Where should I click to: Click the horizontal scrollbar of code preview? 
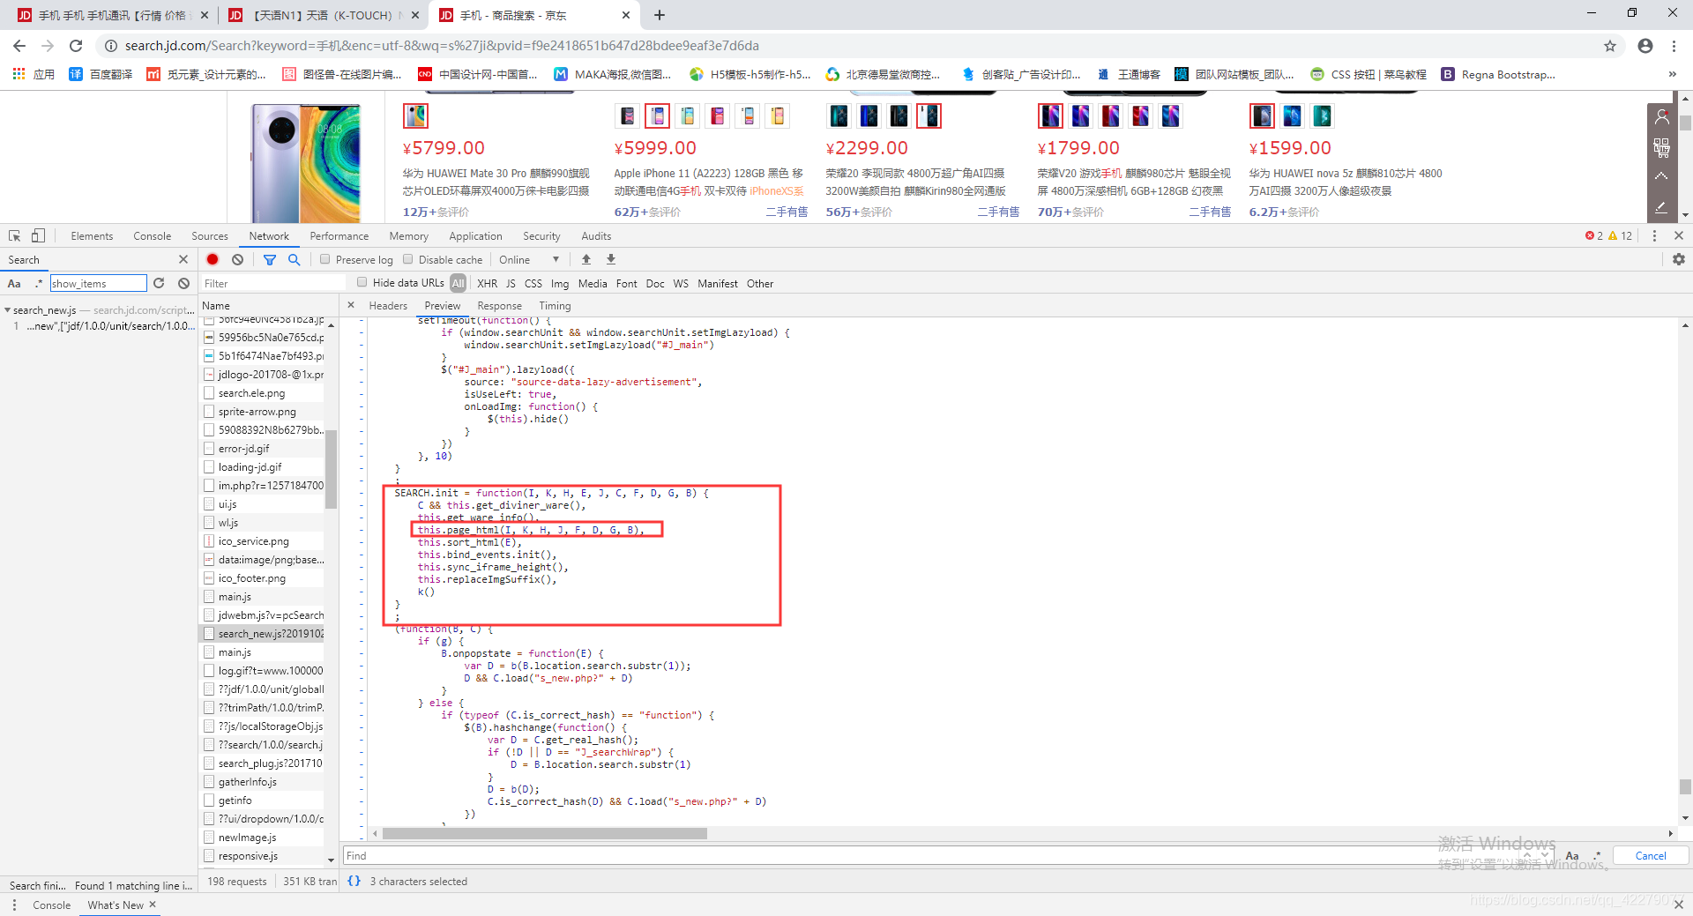545,833
